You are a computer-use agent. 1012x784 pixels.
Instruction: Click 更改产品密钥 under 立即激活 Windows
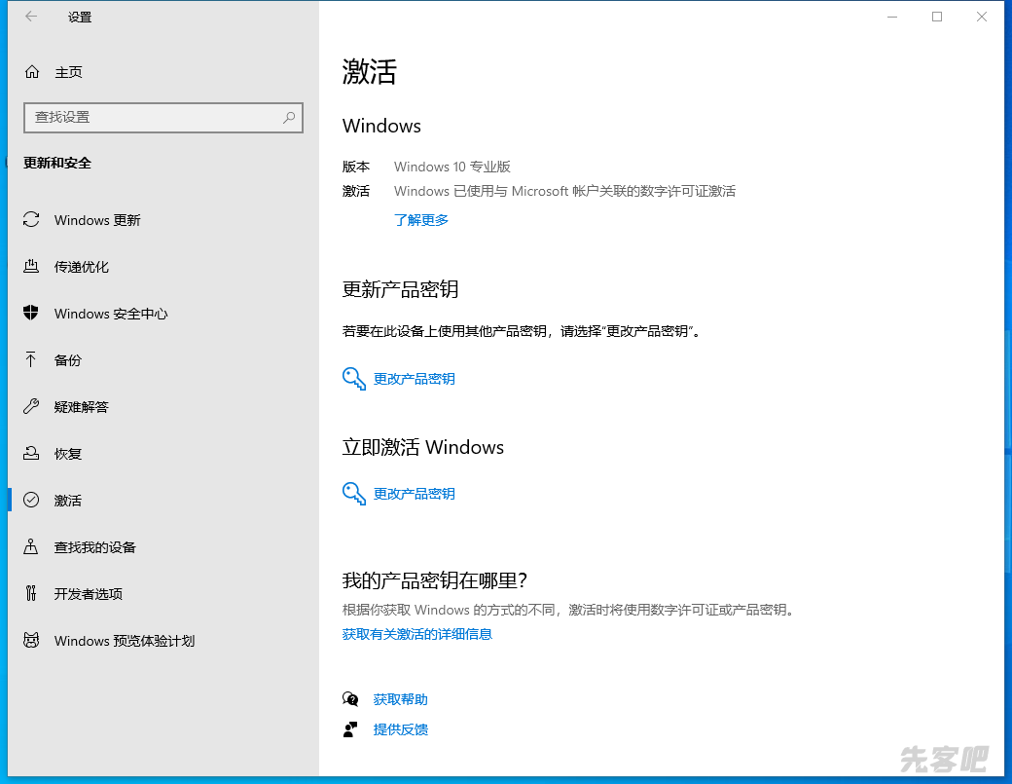pos(415,494)
